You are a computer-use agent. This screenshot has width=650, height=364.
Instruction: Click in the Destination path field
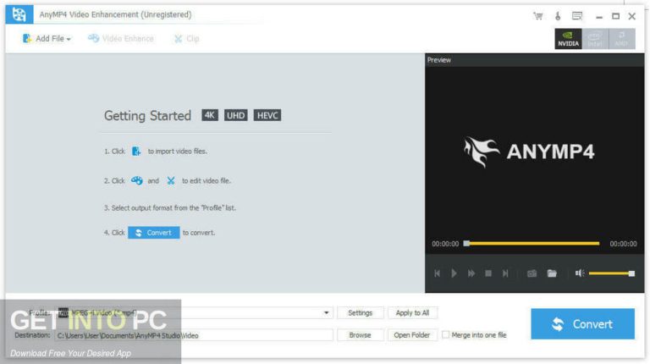click(194, 335)
